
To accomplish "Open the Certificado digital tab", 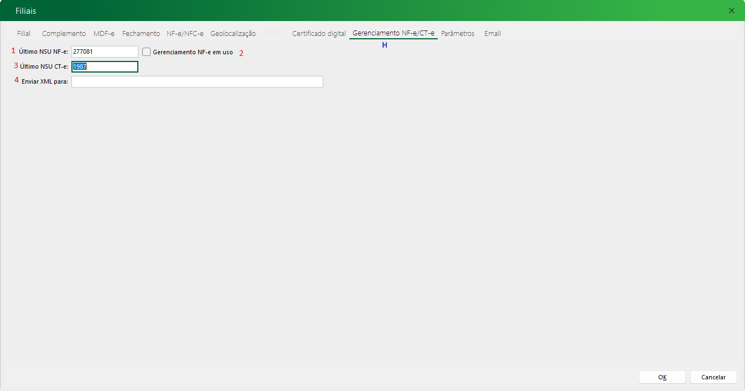I will coord(319,34).
